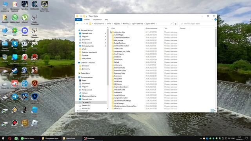The image size is (251, 141).
Task: Select the Видео folder in navigation pane
Action: pos(84,80)
